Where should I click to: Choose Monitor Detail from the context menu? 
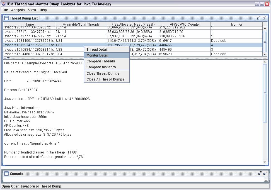(x=107, y=55)
